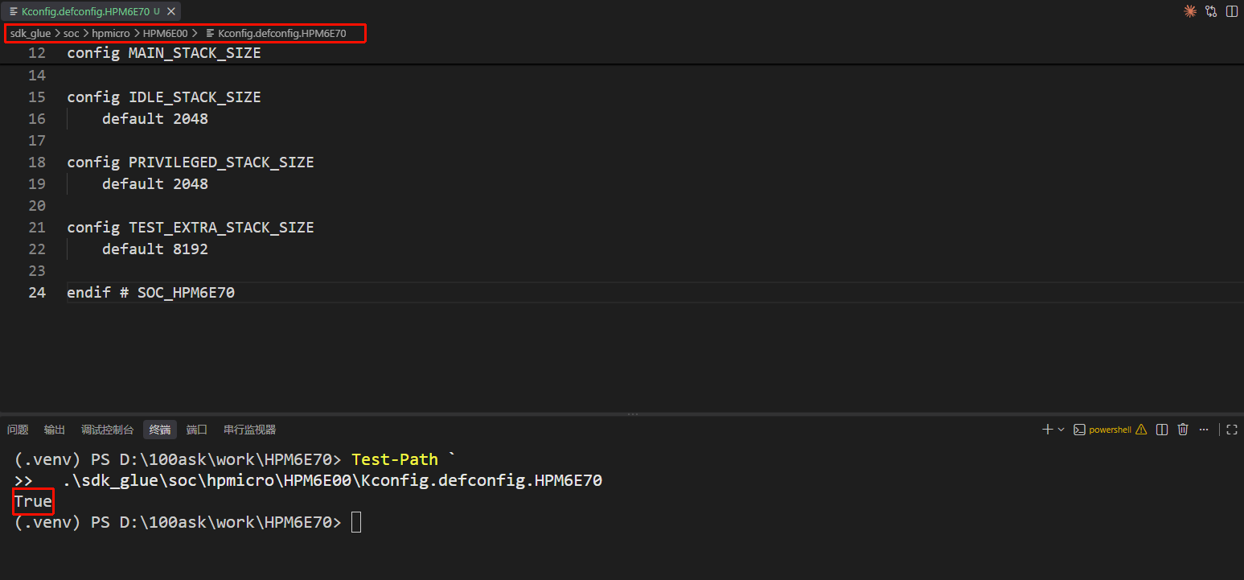Split the editor to the right
This screenshot has width=1244, height=580.
click(x=1232, y=11)
